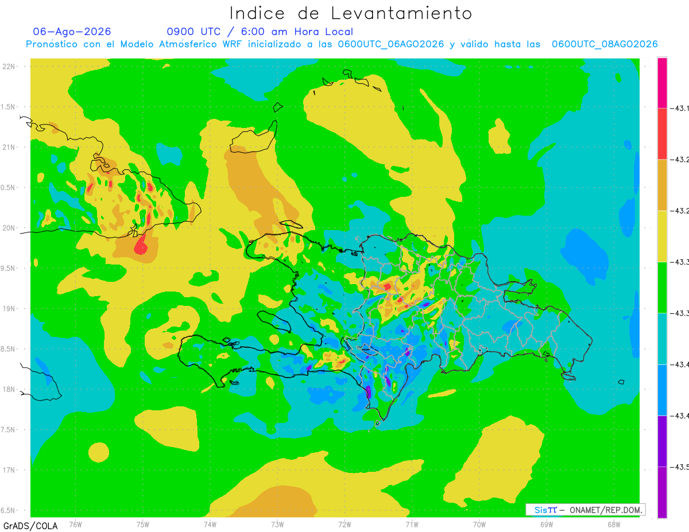Pick the pink swatch topping the colorbar
689x532 pixels.
tap(662, 83)
